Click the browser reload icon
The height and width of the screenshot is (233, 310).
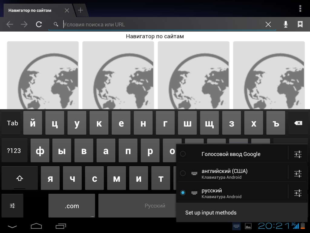point(39,24)
